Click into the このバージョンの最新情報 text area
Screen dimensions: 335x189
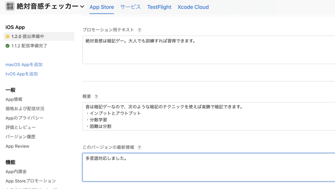click(209, 167)
